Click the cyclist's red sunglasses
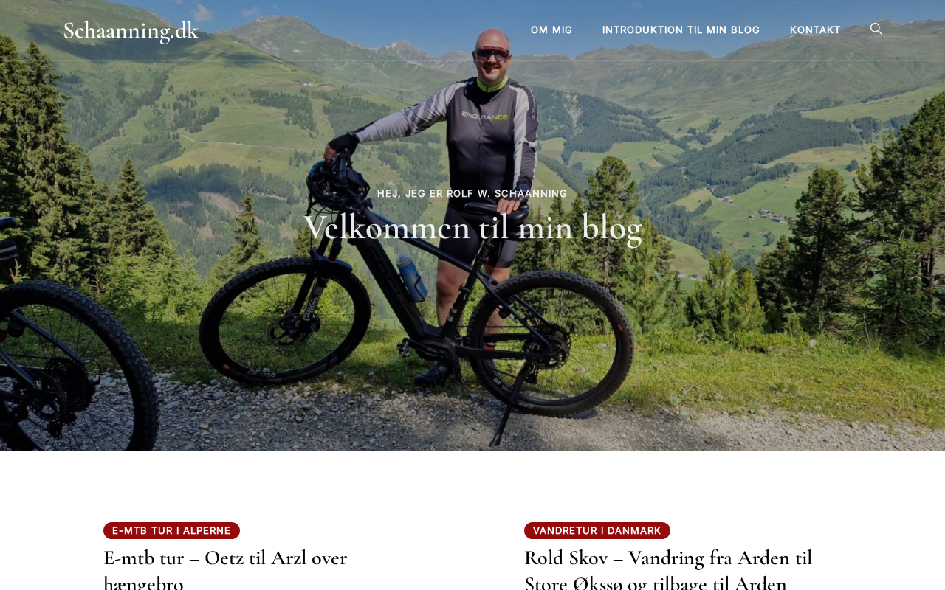Viewport: 945px width, 590px height. (x=492, y=53)
